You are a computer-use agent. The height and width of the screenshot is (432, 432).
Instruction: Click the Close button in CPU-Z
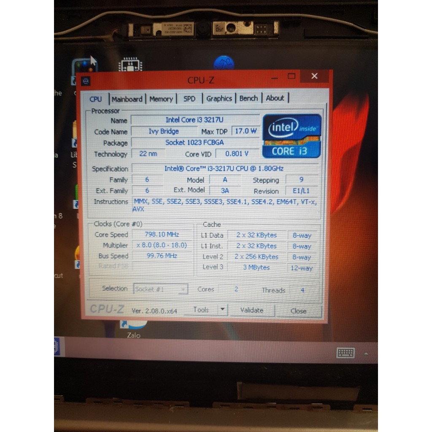click(298, 311)
